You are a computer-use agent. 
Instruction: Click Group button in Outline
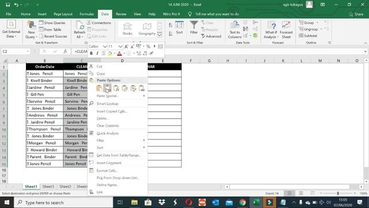click(306, 23)
